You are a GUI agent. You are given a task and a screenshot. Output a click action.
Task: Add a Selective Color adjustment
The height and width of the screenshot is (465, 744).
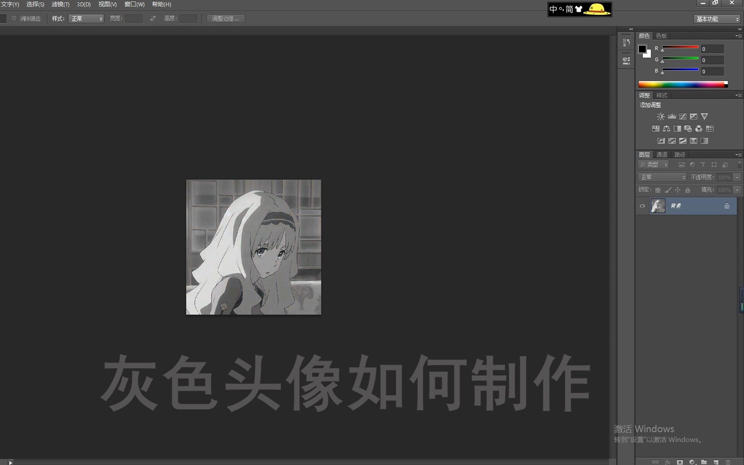(x=693, y=140)
